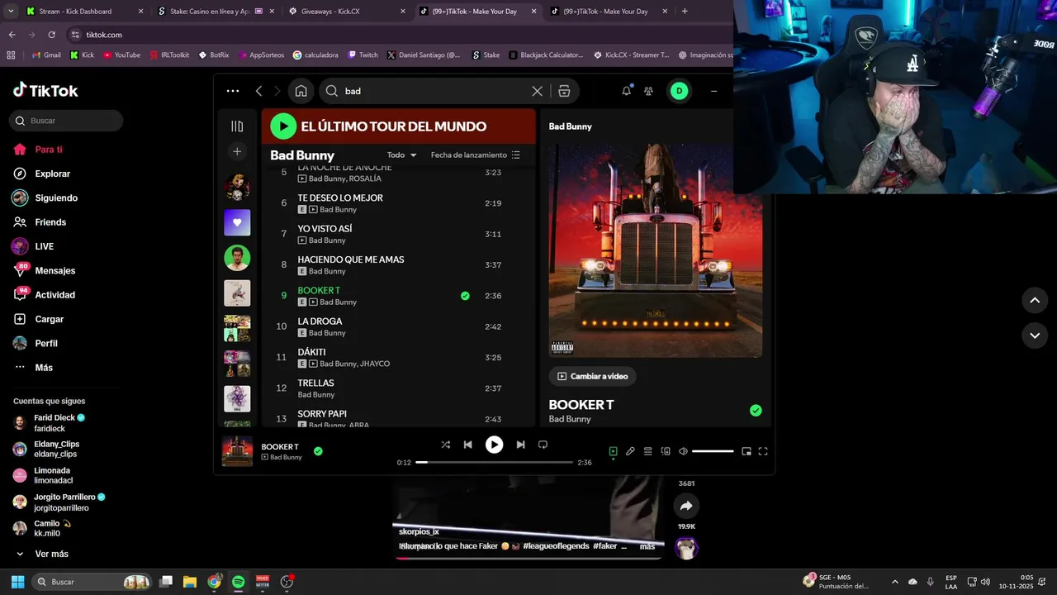Go to next TikTok video down arrow
1057x595 pixels.
pyautogui.click(x=1035, y=336)
